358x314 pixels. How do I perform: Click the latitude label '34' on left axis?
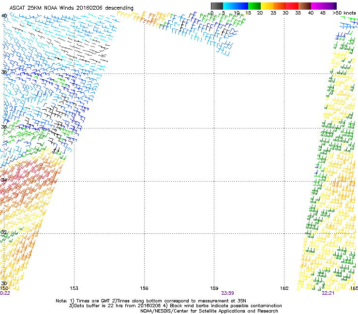pyautogui.click(x=4, y=180)
